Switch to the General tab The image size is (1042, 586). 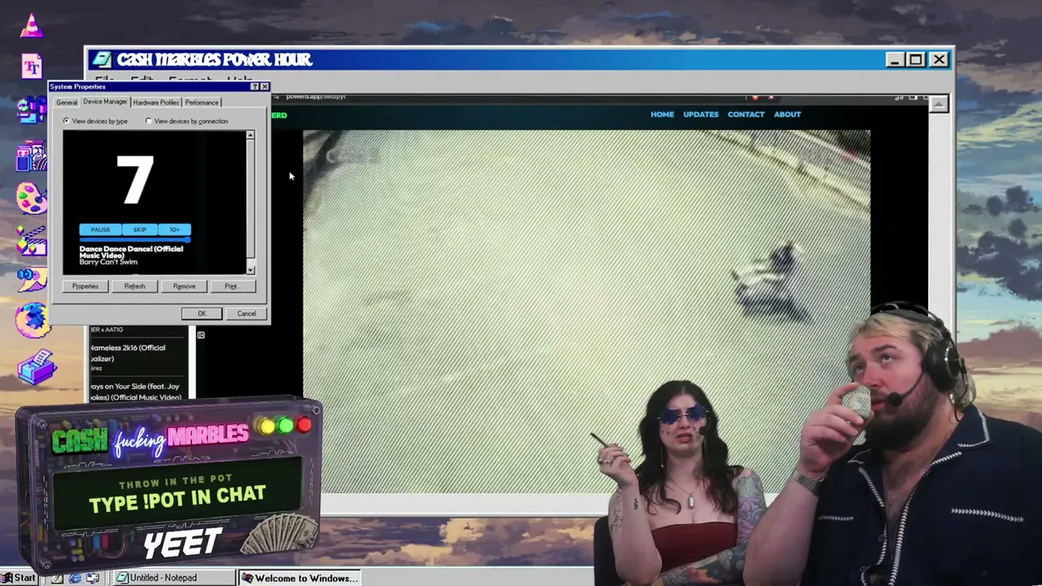[x=67, y=103]
